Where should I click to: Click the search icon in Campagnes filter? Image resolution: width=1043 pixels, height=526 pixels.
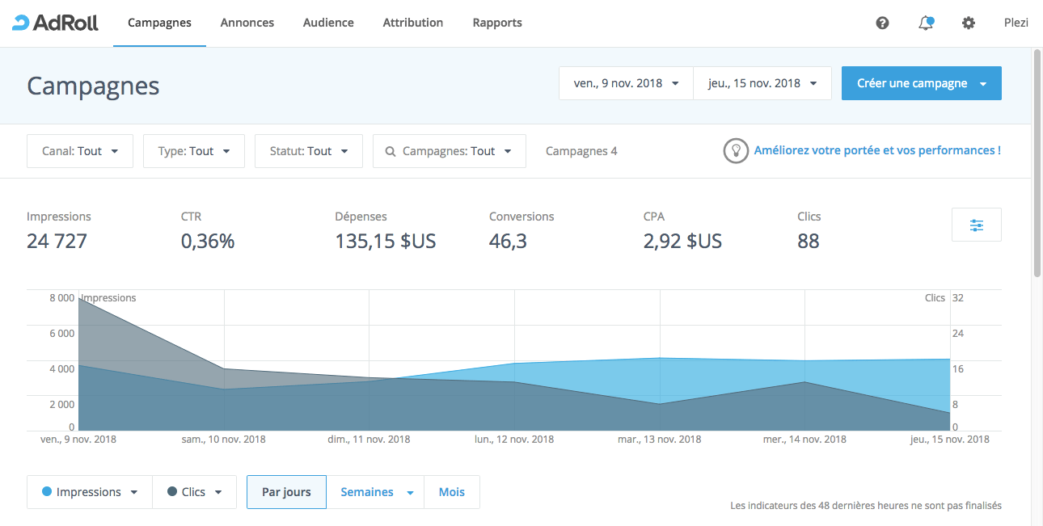click(391, 151)
